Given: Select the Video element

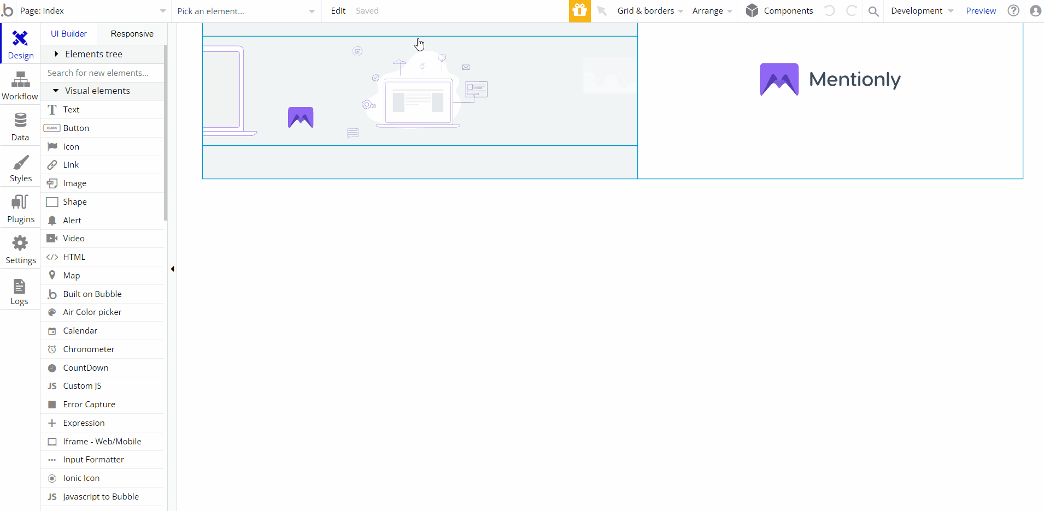Looking at the screenshot, I should point(102,239).
